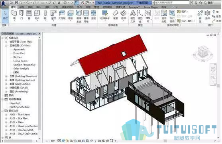222x144 pixels.
Task: Expand the A001 - Title Sheet node
Action: (x=6, y=115)
